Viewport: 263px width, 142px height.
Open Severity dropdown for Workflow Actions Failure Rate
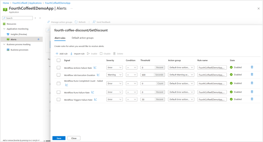pos(114,68)
